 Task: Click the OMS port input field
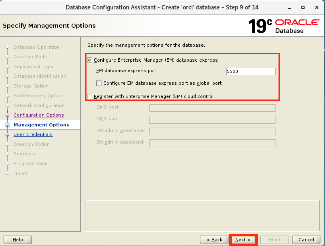tap(212, 120)
